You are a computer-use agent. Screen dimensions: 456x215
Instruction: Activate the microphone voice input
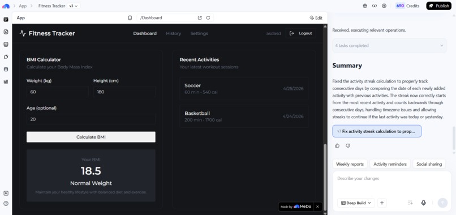424,203
